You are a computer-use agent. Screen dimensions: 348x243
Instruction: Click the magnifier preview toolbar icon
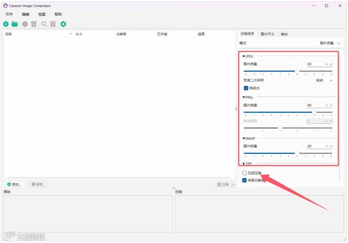point(44,24)
